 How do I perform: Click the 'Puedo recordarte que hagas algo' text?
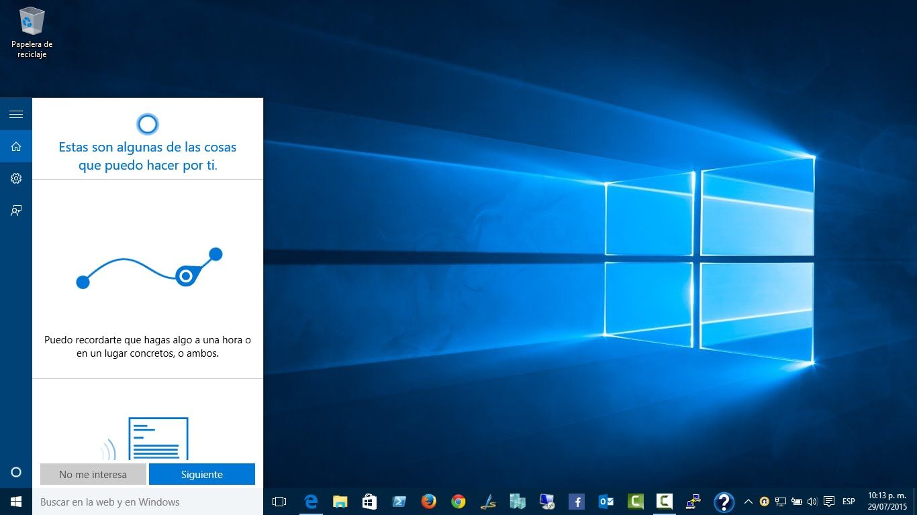click(148, 347)
